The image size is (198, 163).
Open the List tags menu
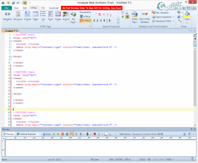tap(43, 16)
